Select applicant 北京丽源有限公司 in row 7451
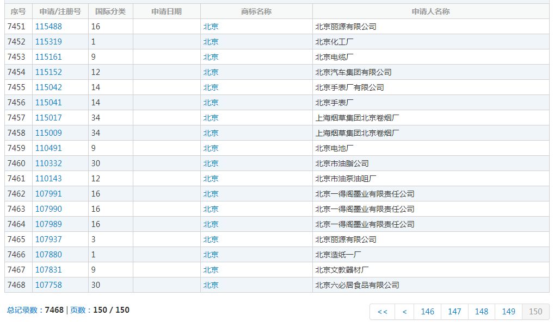Image resolution: width=554 pixels, height=322 pixels. [x=346, y=27]
